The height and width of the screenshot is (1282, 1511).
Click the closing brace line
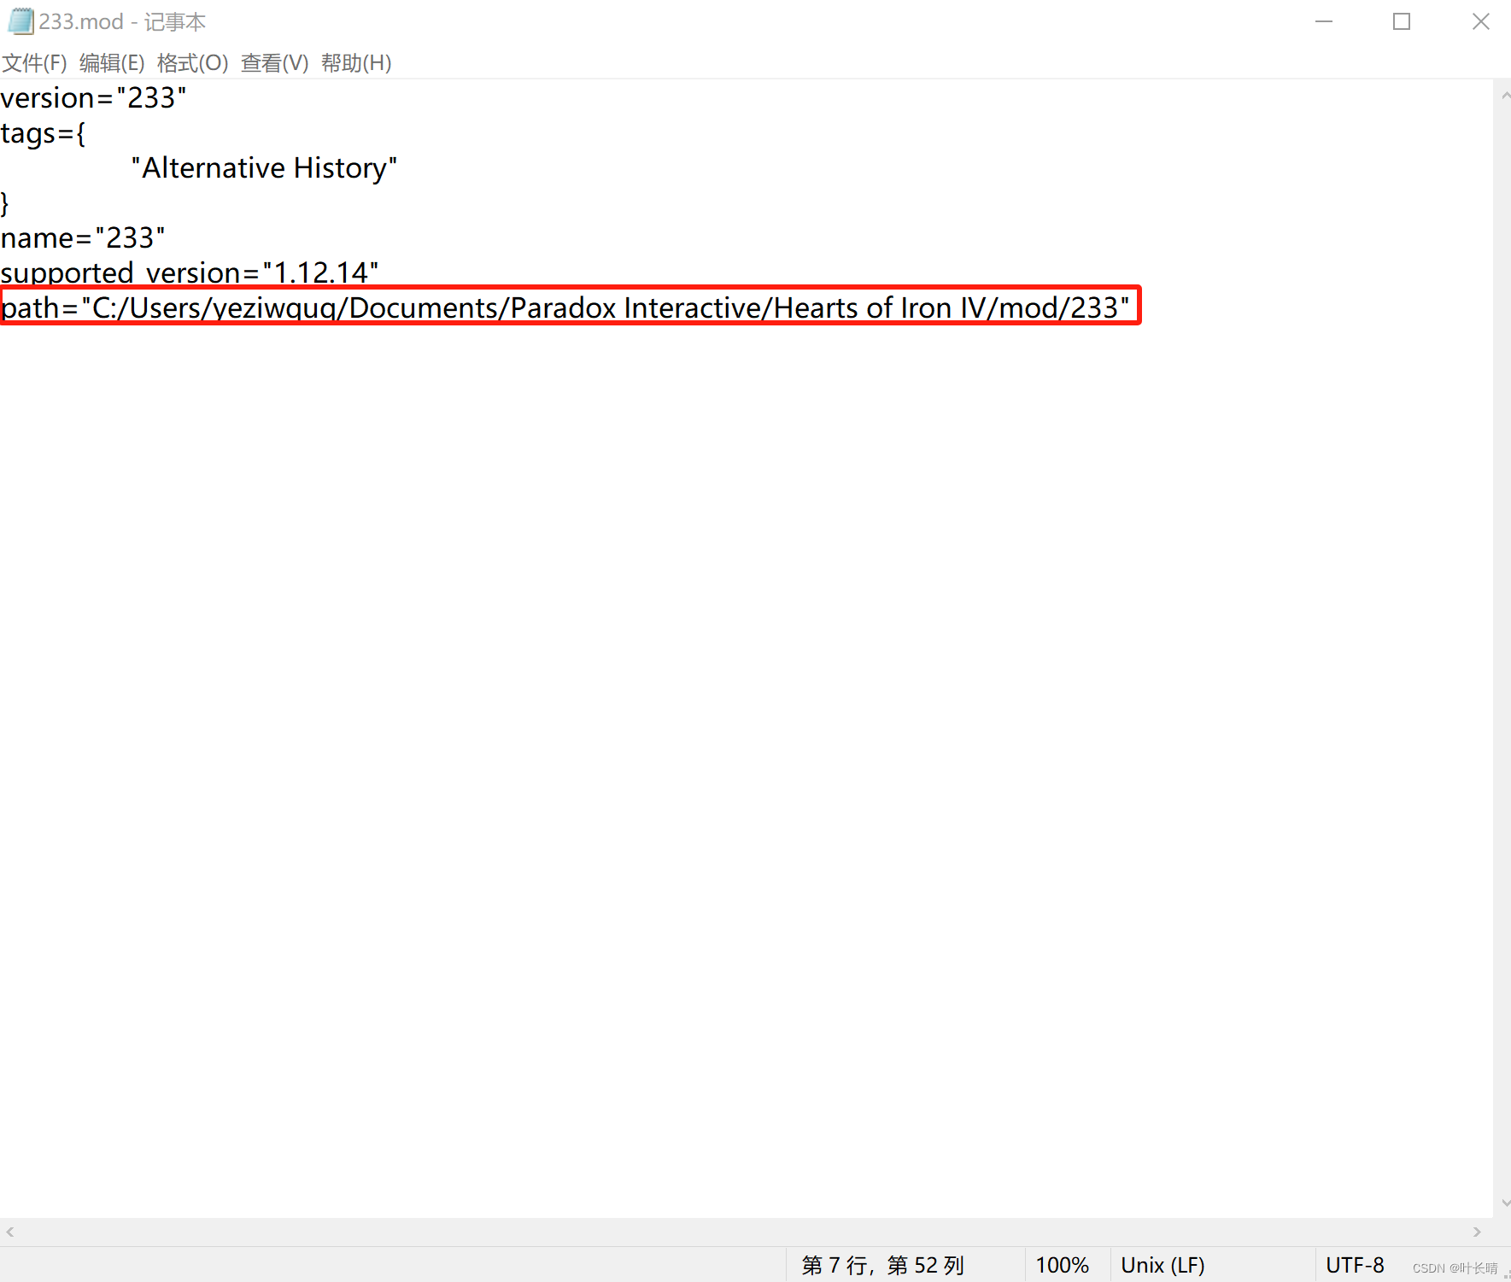[x=5, y=203]
